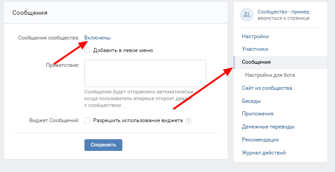
Task: Click the "Сообщество - пример." link
Action: (x=284, y=12)
